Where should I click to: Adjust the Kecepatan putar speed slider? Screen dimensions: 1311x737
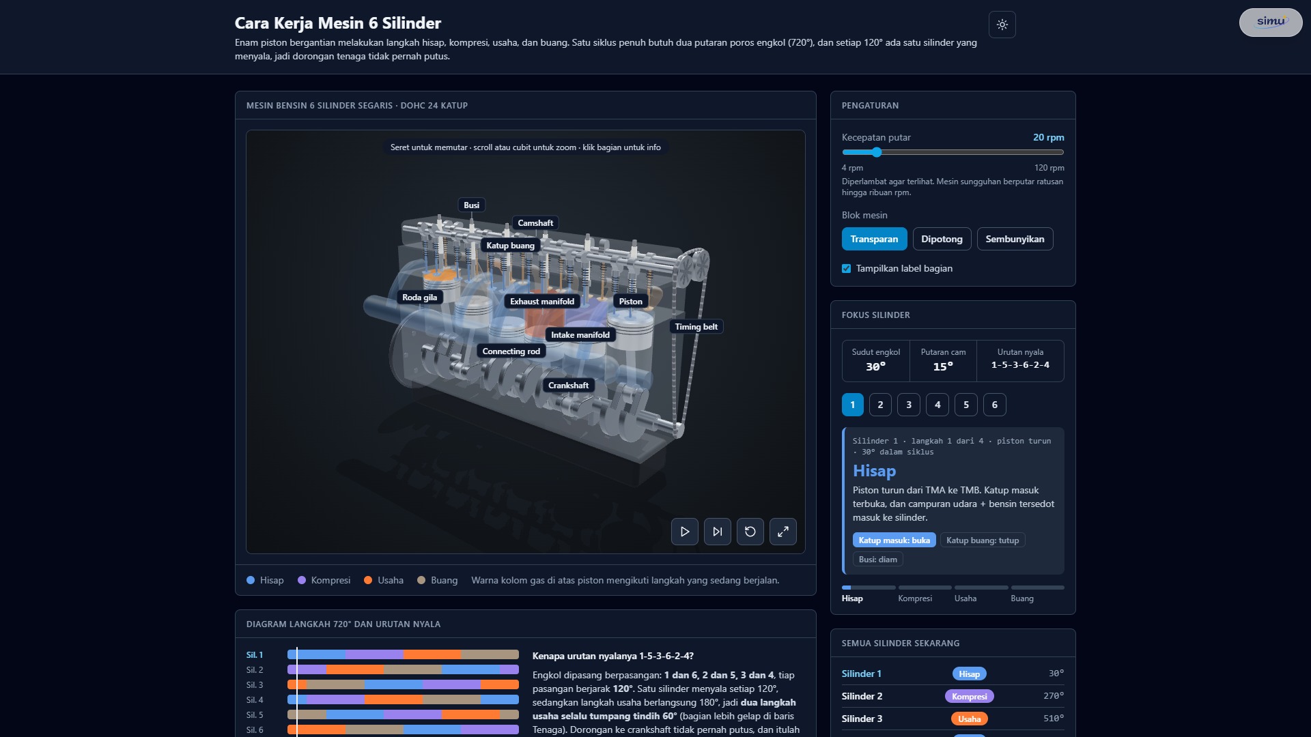coord(953,152)
